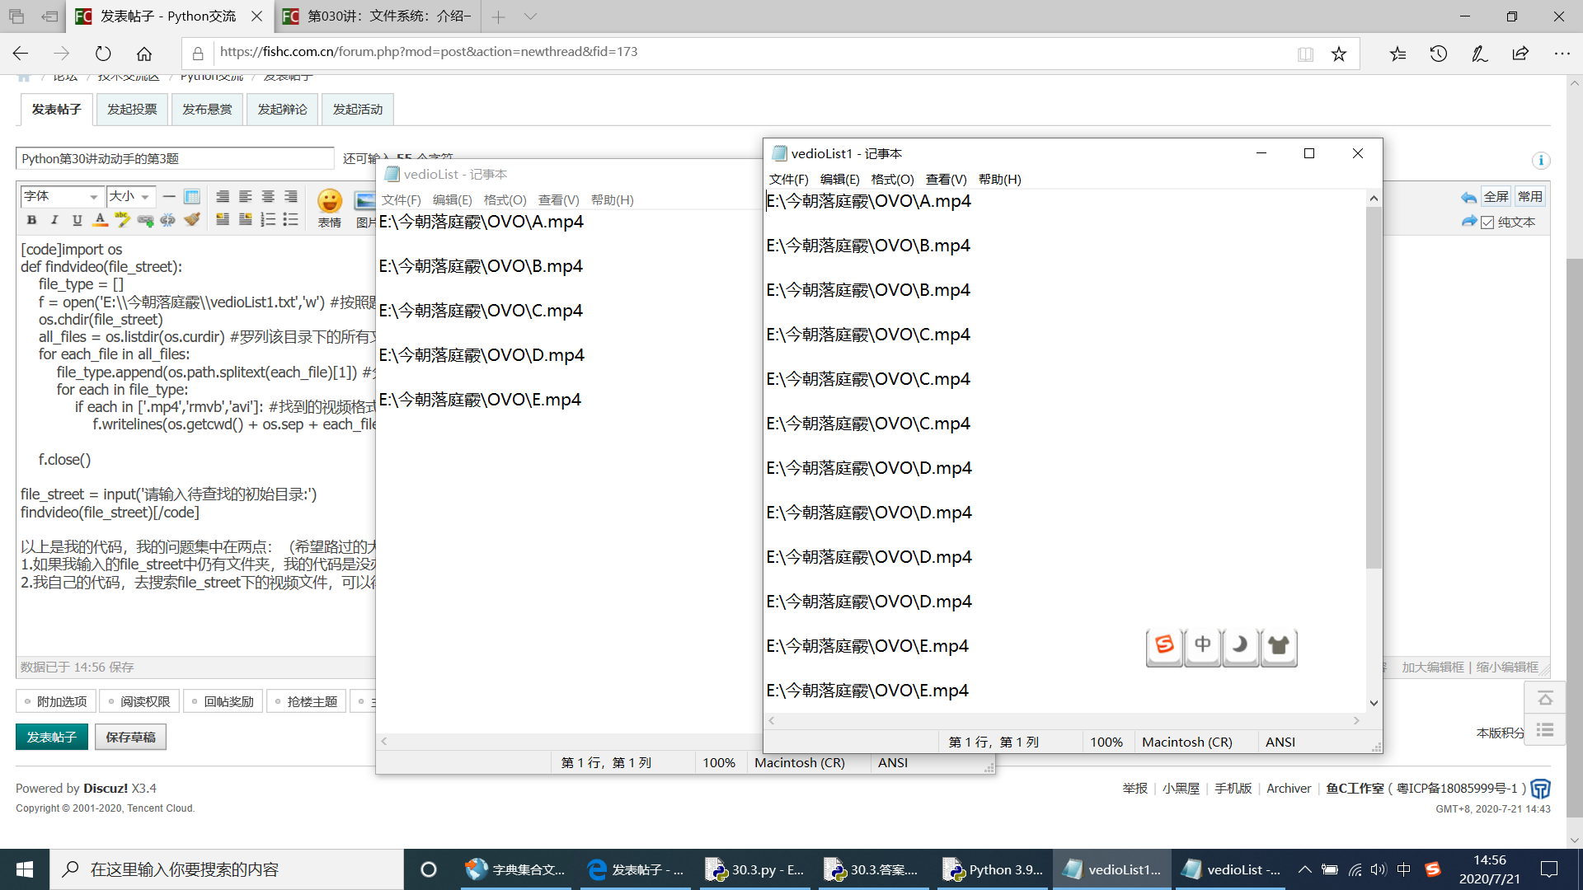The width and height of the screenshot is (1583, 890).
Task: Click the blue info icon
Action: [1541, 161]
